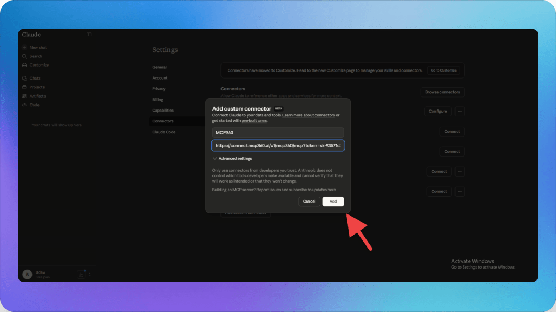The width and height of the screenshot is (556, 312).
Task: Click the Go to Customize button
Action: click(x=444, y=70)
